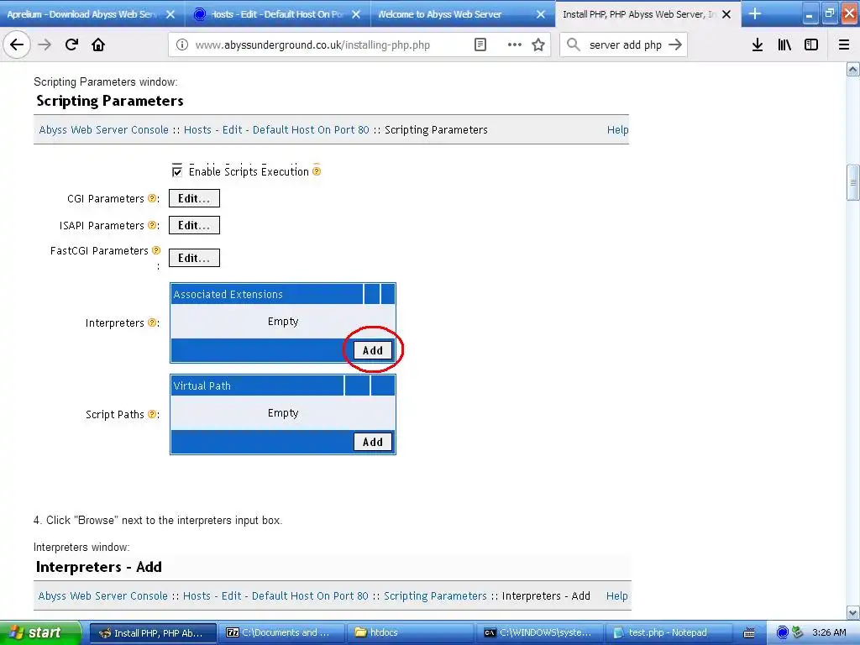
Task: Click help icon next to Script Paths
Action: point(152,414)
